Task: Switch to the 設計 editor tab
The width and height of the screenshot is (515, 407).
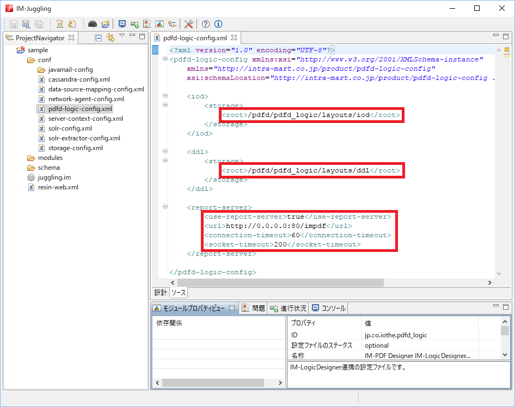Action: [161, 292]
